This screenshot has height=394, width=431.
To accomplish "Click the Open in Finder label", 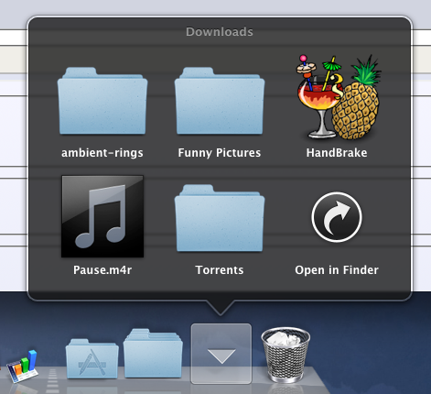I will tap(337, 270).
